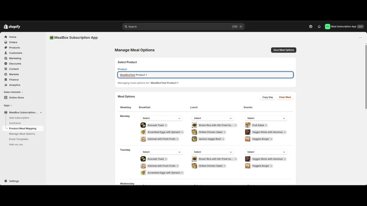Remove Monday Brown Rice with Stir-Fried item
Viewport: 367px width, 206px height.
point(235,125)
